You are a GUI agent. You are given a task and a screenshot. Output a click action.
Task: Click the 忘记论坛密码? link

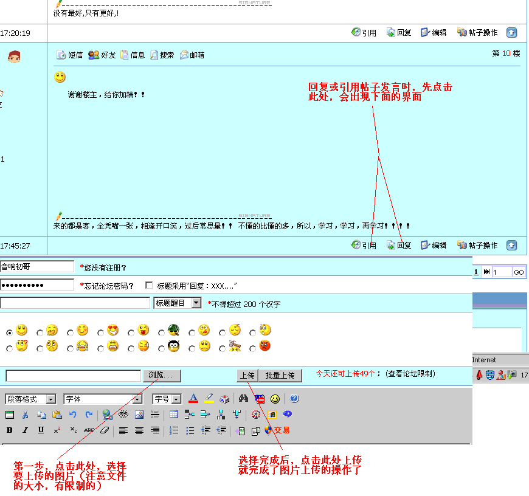[x=109, y=286]
